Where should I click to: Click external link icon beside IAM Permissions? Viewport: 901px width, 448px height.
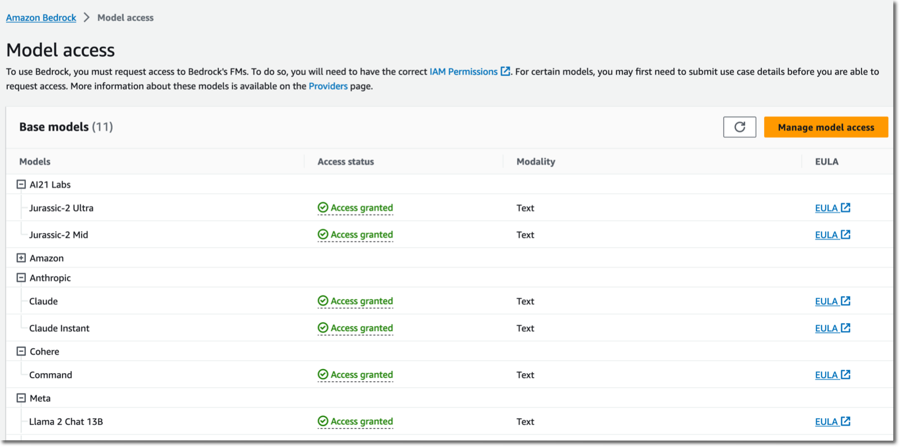(505, 71)
